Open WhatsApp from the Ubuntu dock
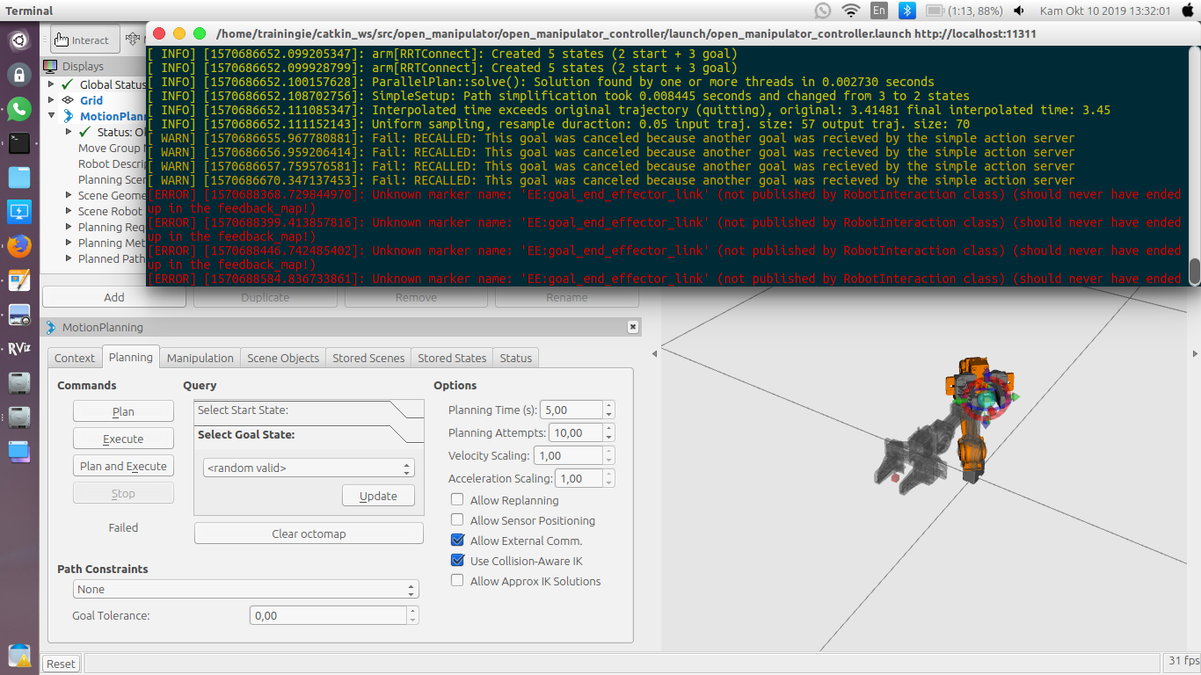 [19, 109]
